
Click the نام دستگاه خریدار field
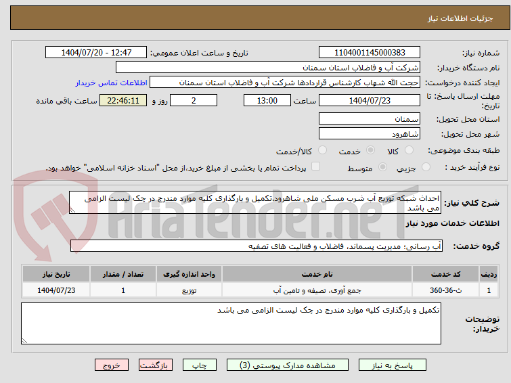[x=268, y=68]
